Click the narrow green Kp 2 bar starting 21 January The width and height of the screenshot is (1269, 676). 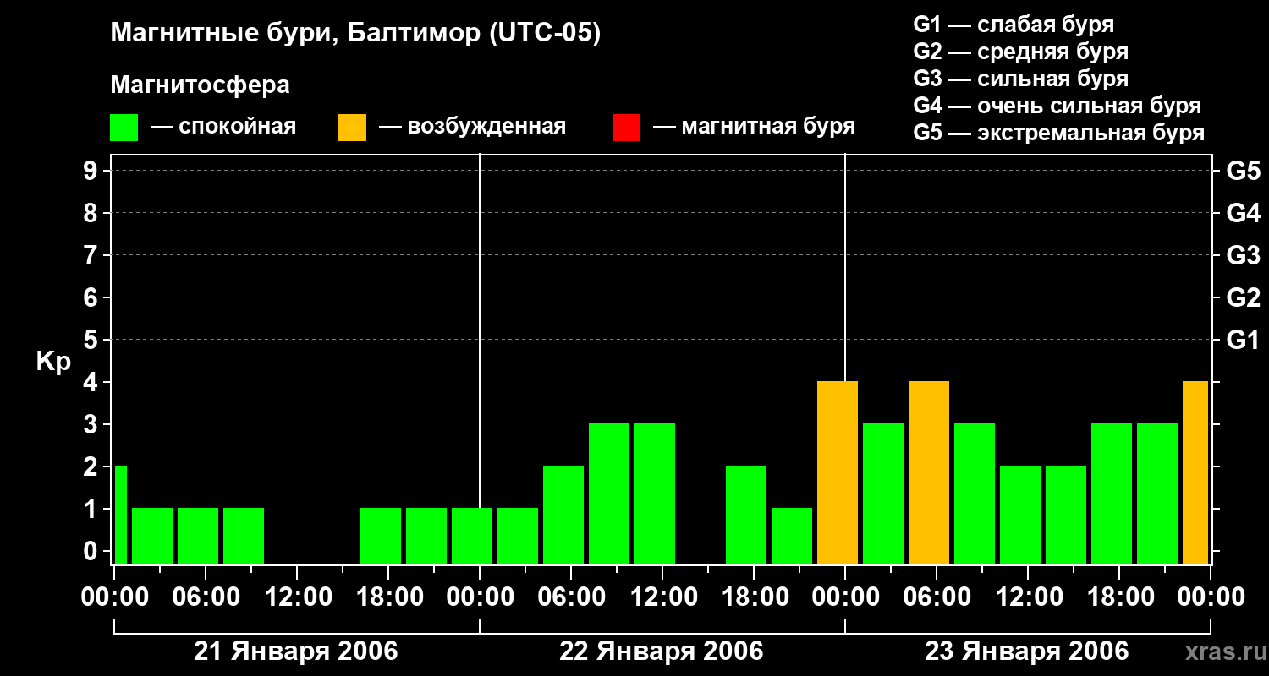pyautogui.click(x=120, y=515)
